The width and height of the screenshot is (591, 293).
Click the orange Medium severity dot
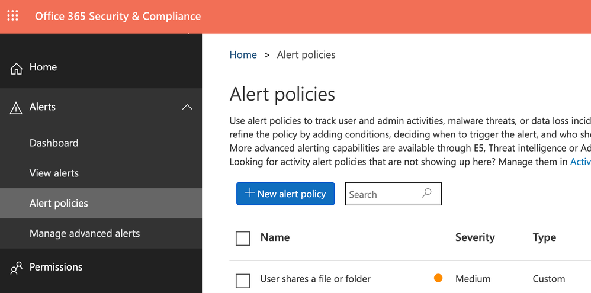pos(438,278)
